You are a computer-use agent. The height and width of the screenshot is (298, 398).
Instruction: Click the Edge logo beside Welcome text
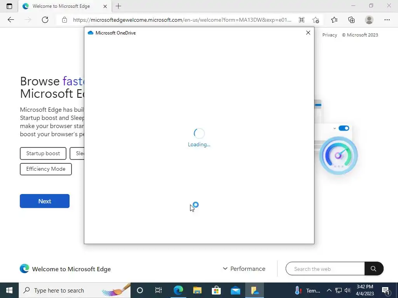[24, 269]
